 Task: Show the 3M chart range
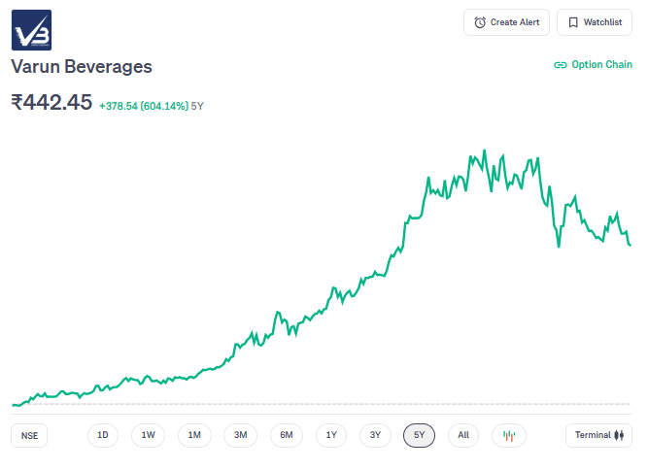click(x=240, y=435)
